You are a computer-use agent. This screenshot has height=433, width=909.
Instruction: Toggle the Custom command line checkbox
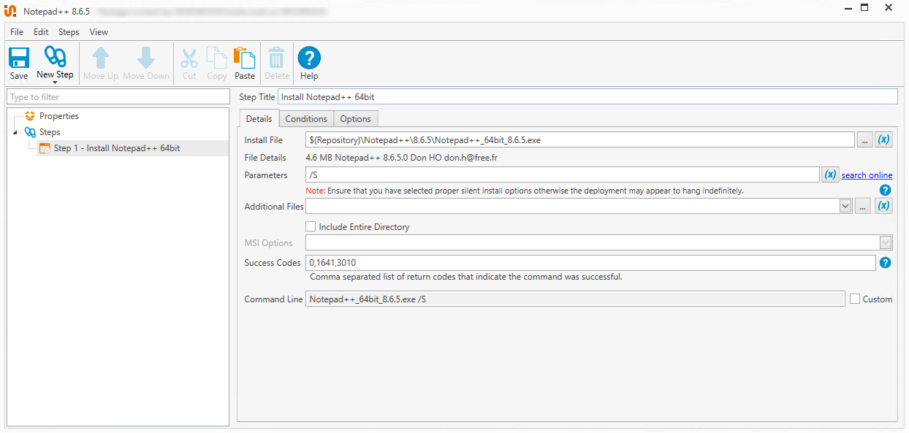click(x=855, y=299)
